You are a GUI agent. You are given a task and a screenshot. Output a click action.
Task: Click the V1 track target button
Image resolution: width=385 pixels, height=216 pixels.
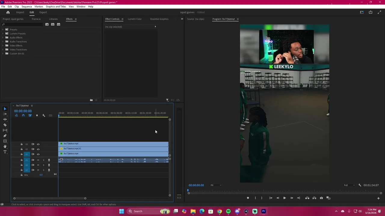[x=26, y=154]
